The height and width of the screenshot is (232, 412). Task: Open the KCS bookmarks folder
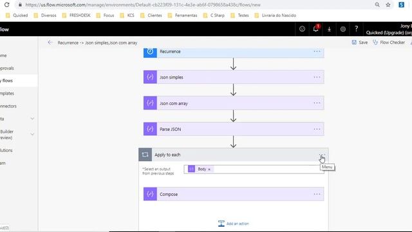[x=127, y=15]
